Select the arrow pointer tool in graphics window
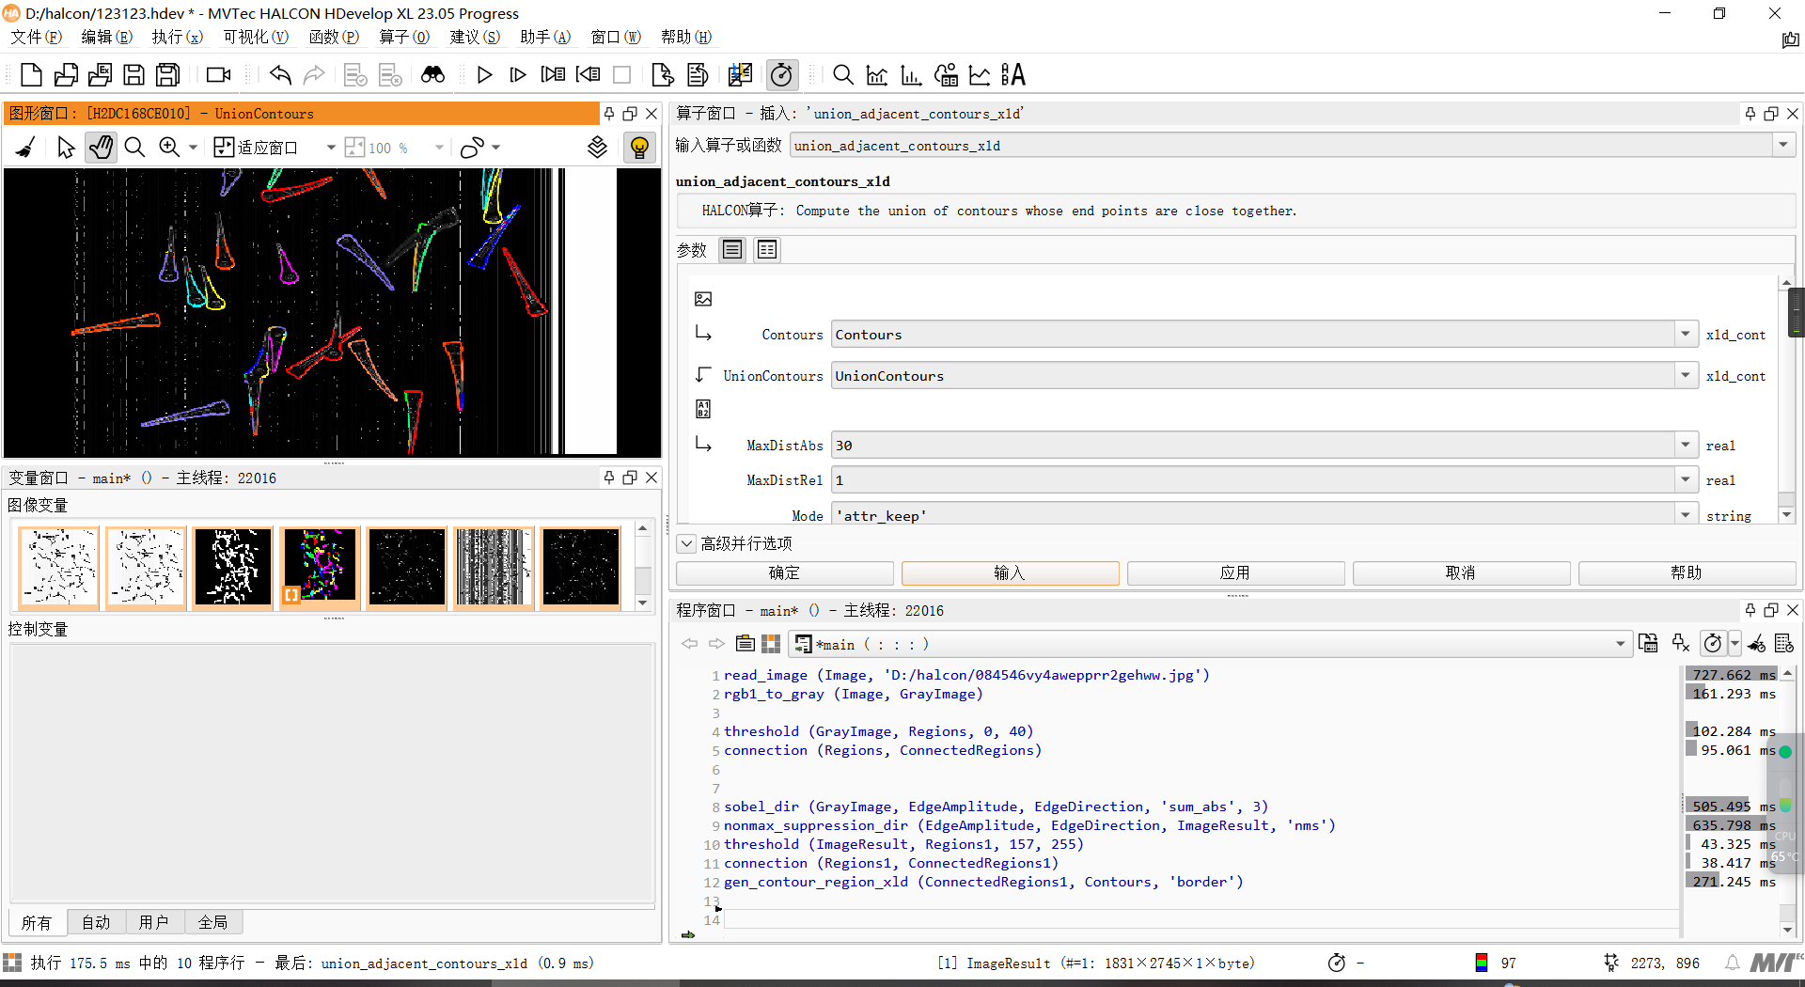Viewport: 1805px width, 987px height. pyautogui.click(x=65, y=148)
